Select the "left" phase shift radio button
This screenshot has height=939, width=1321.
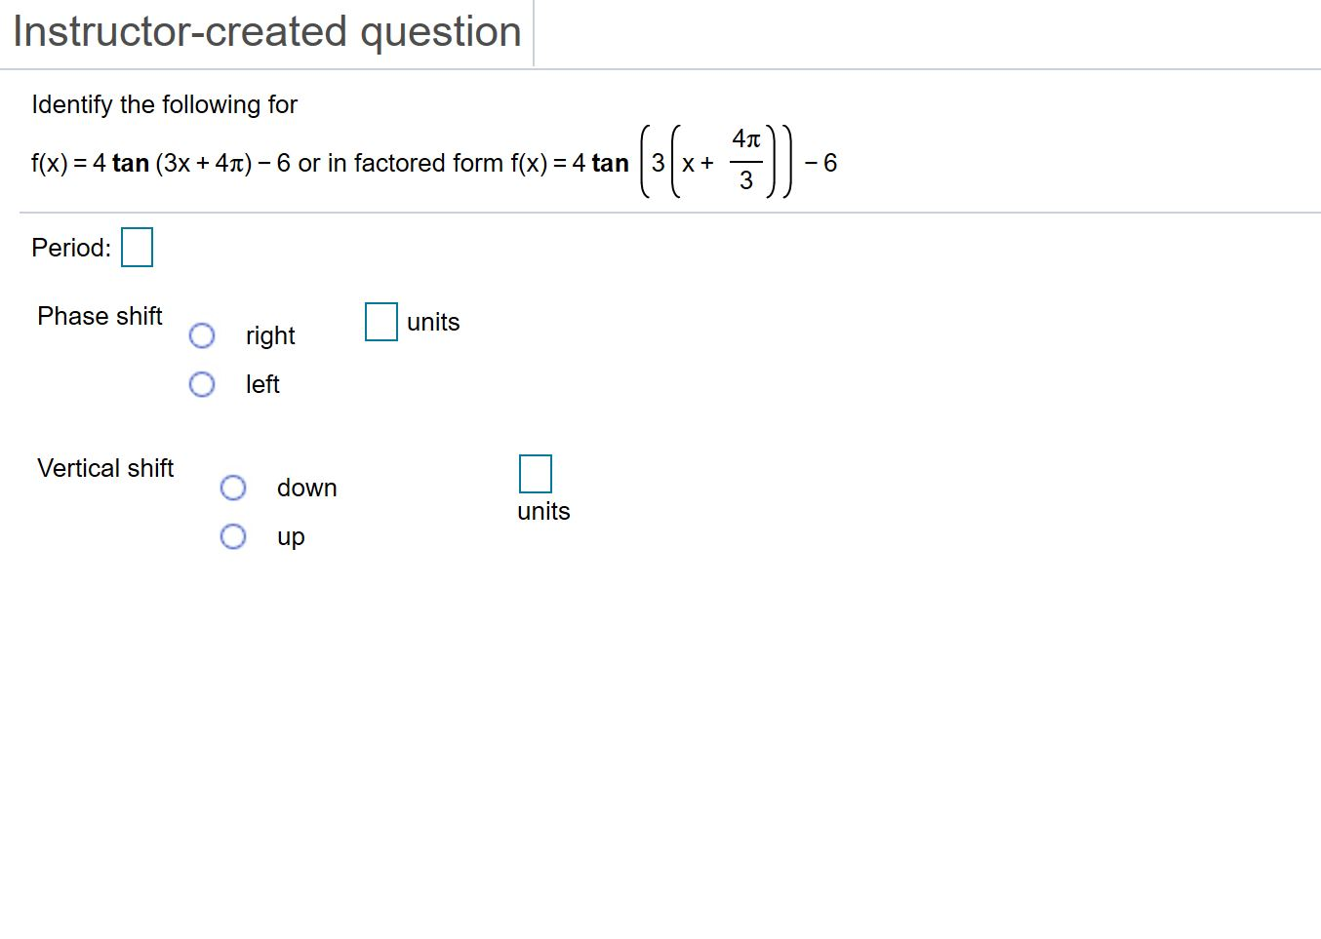[202, 384]
